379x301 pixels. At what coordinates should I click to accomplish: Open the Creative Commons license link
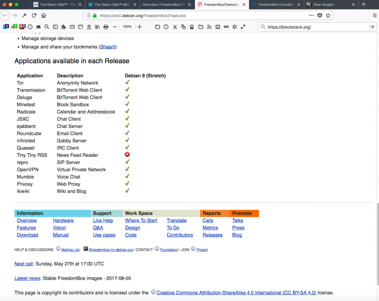pyautogui.click(x=236, y=293)
